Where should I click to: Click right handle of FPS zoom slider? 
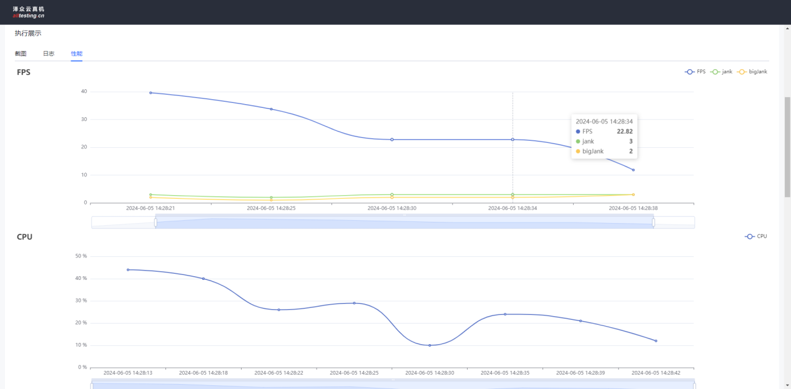pos(654,223)
